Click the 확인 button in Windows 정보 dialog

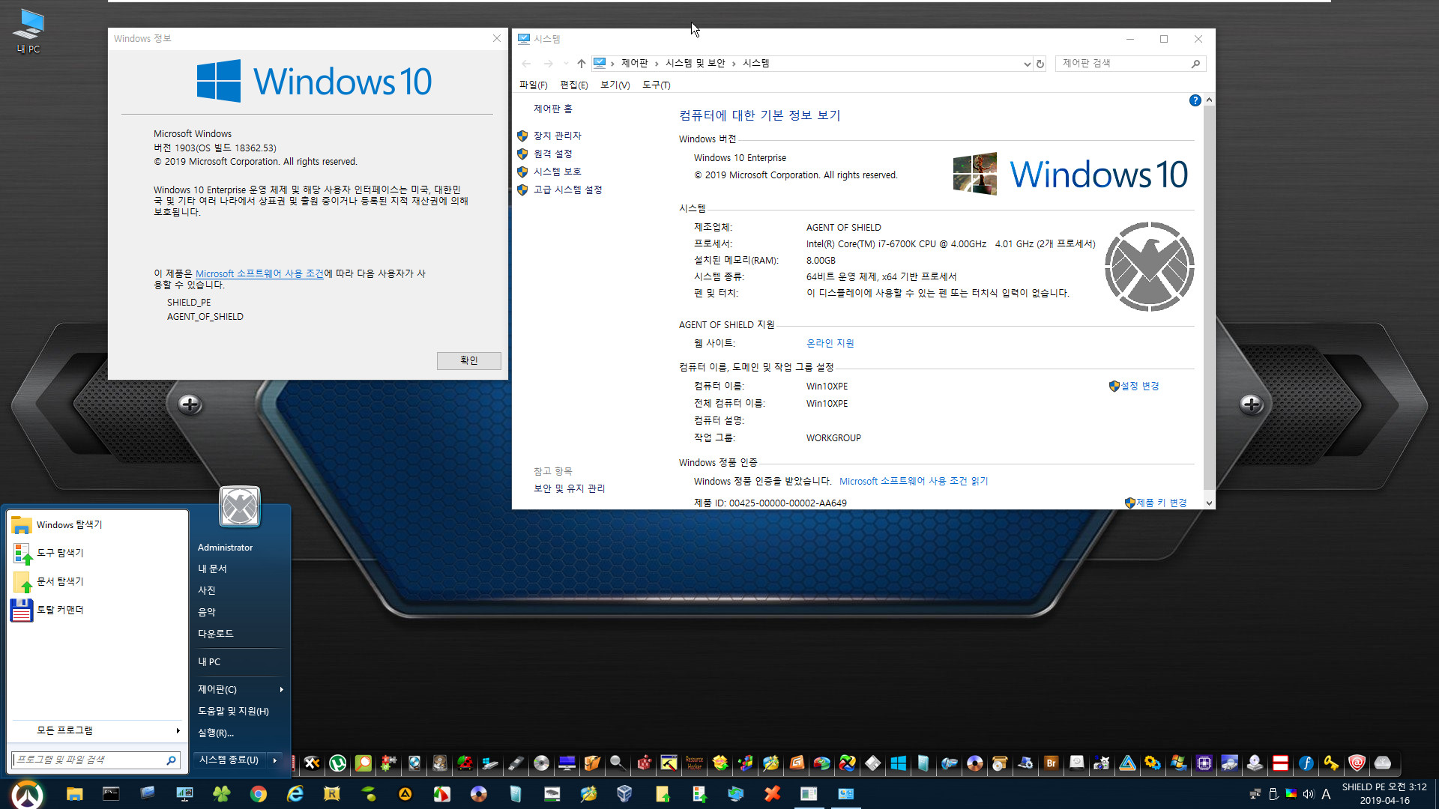[x=468, y=360]
